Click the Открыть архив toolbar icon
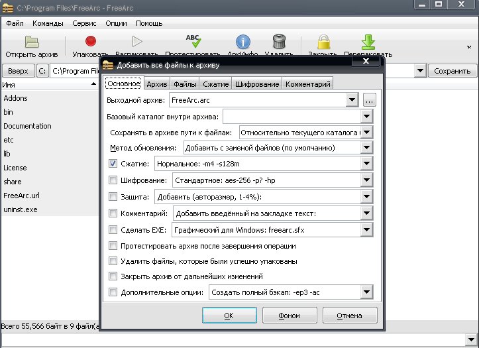This screenshot has height=348, width=479. pyautogui.click(x=32, y=42)
